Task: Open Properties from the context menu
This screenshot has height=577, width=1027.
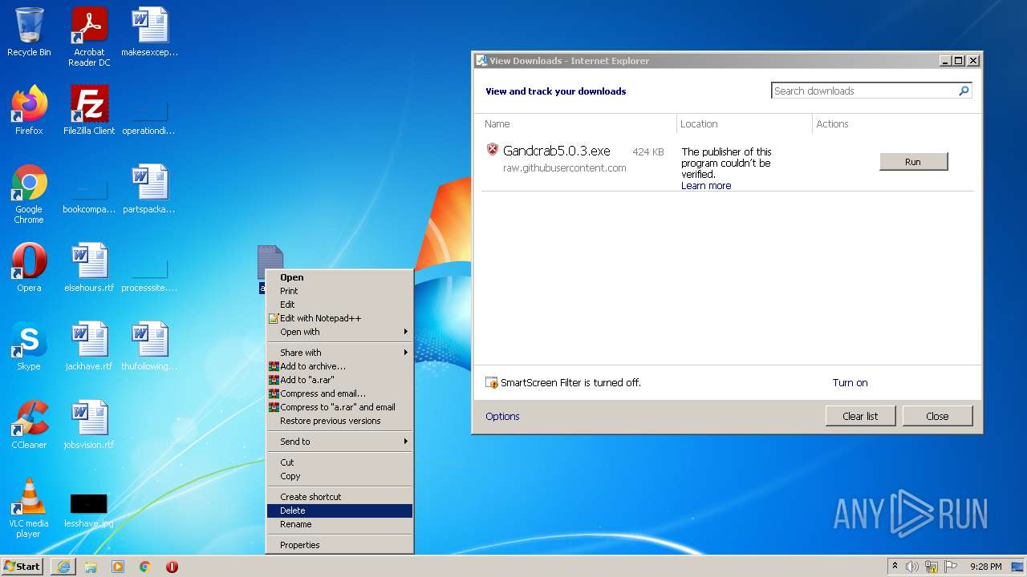Action: tap(339, 545)
